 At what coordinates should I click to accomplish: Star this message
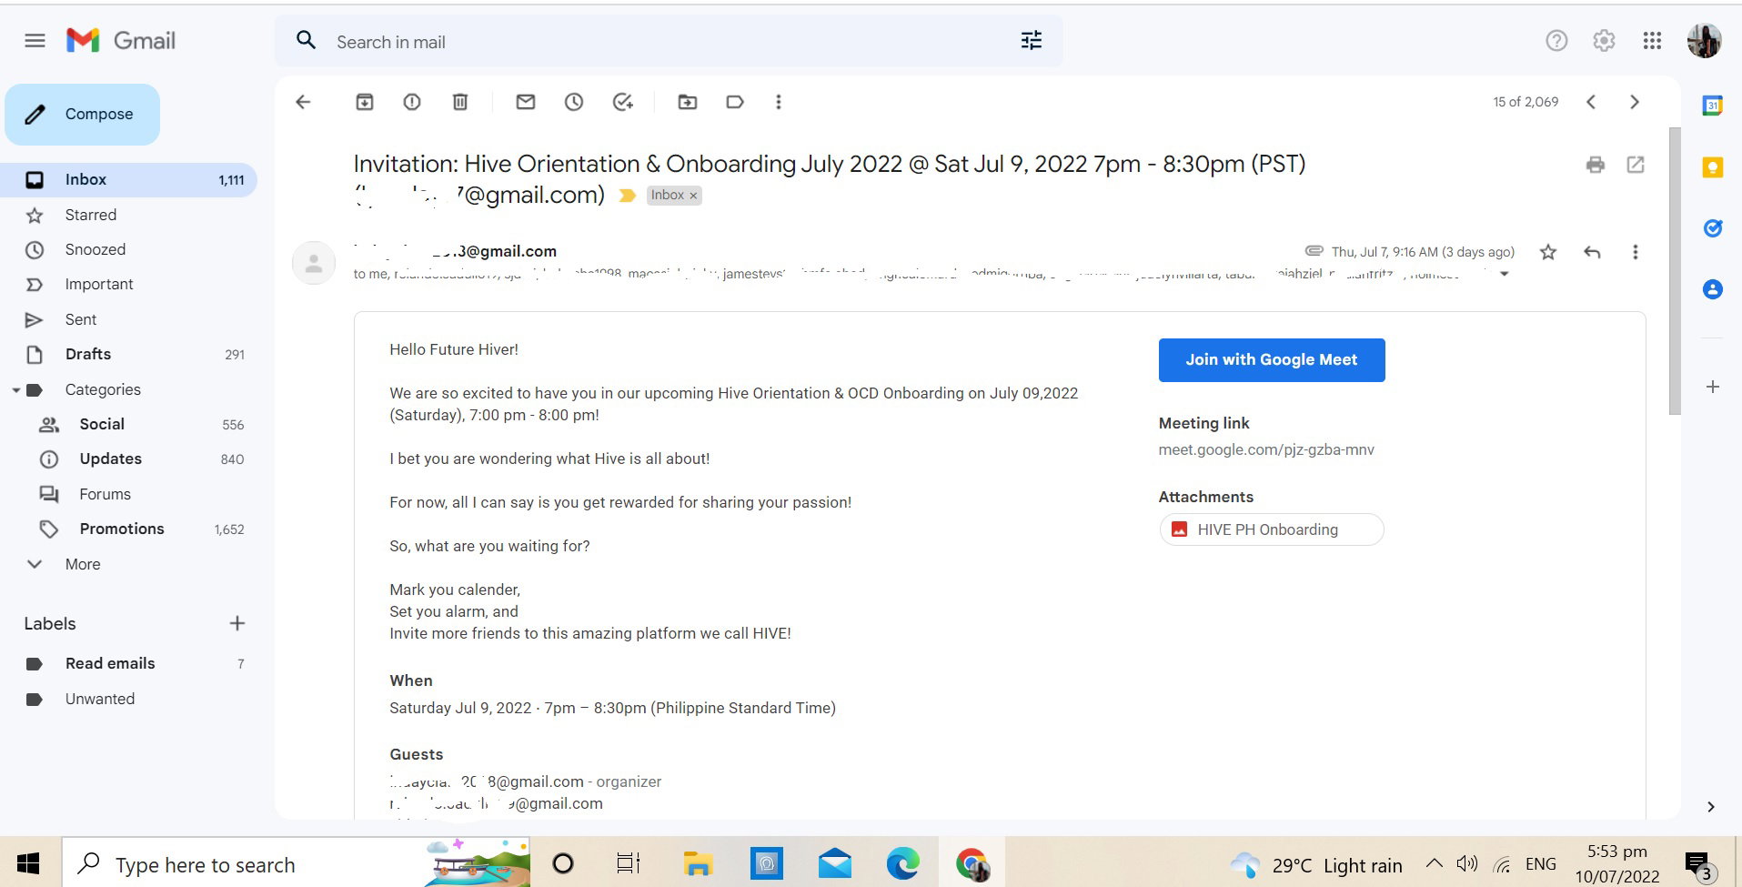[x=1548, y=252]
